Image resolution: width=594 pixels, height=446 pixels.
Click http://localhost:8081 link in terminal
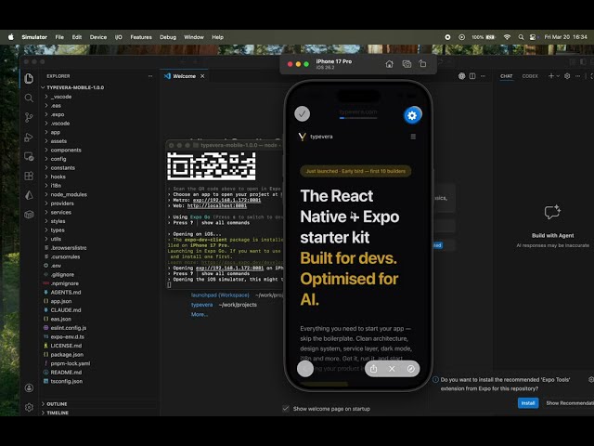216,205
